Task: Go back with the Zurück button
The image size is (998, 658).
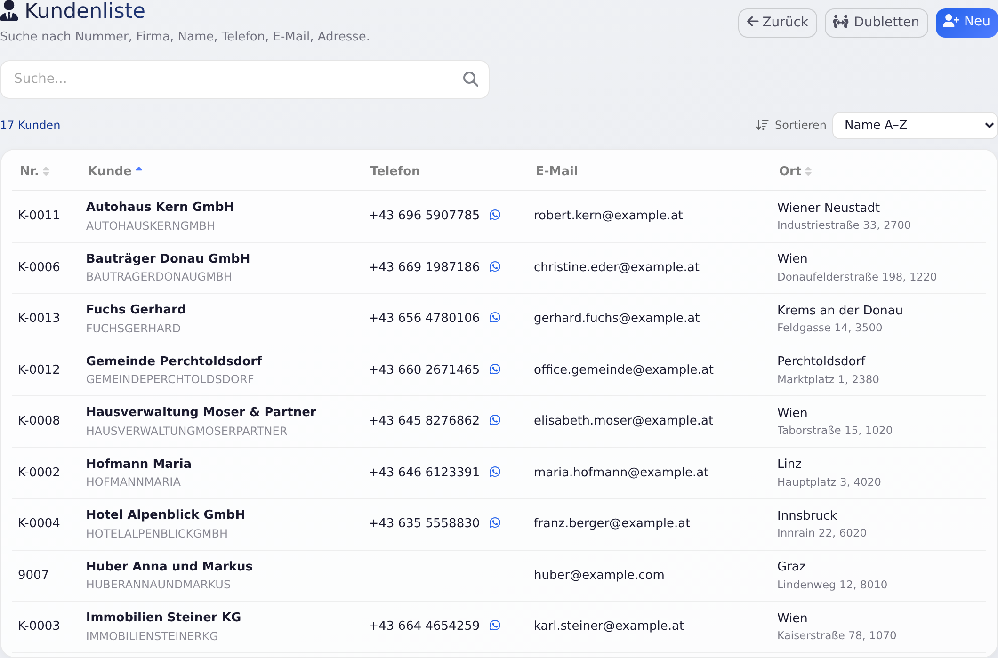Action: pos(777,23)
